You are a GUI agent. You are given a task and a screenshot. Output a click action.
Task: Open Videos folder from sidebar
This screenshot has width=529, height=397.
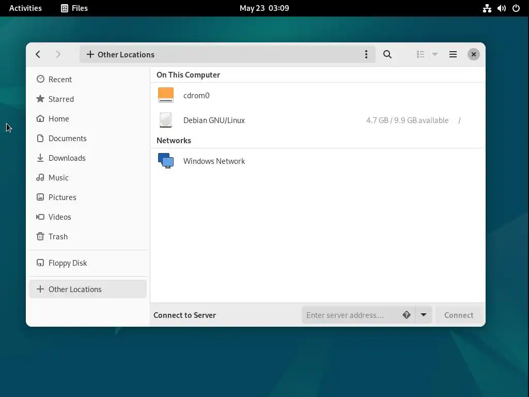[88, 217]
